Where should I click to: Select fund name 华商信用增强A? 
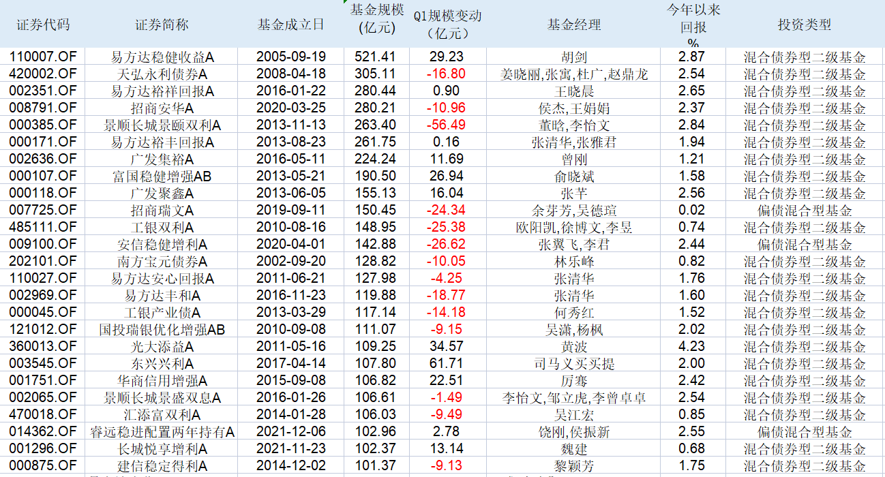(162, 381)
